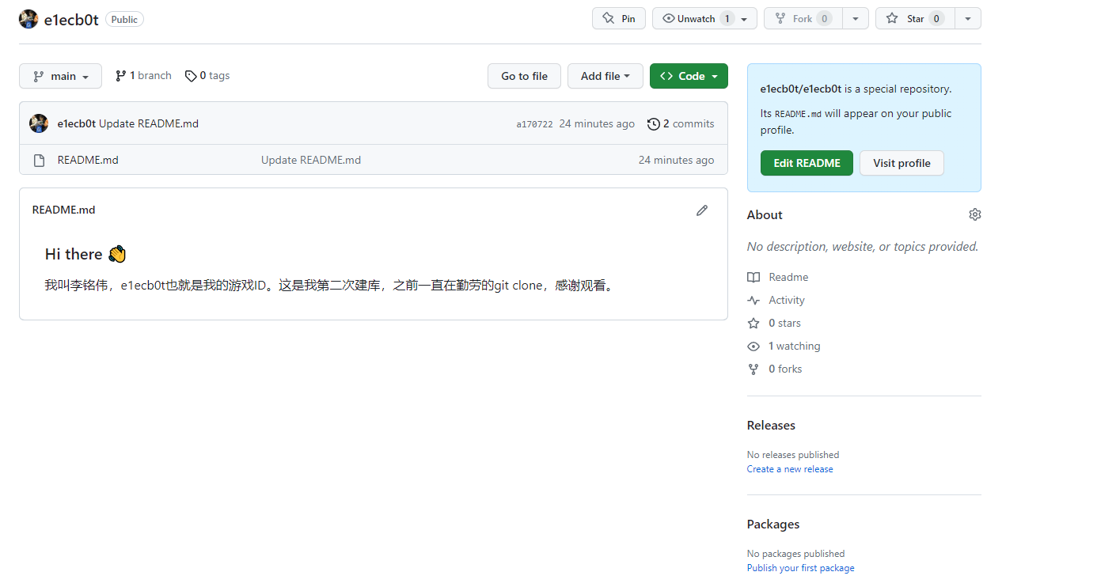Click the About heading in the sidebar
Viewport: 1116px width, 587px height.
765,214
